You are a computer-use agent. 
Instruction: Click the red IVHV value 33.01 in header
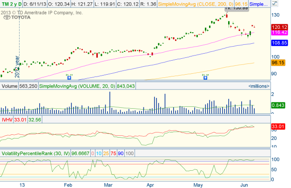tap(20, 119)
